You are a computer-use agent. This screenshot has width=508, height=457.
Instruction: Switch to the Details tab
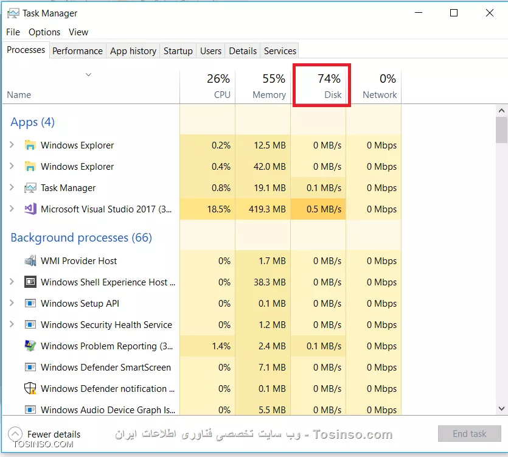[243, 51]
